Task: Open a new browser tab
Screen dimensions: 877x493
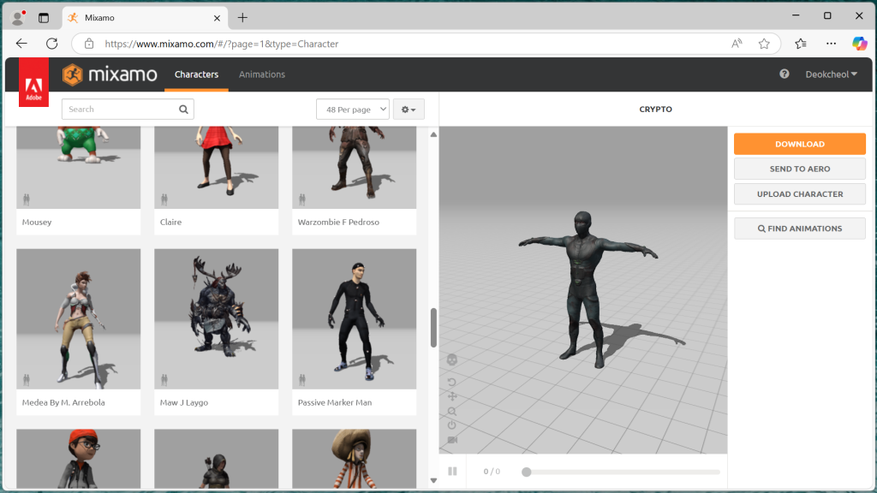Action: point(242,18)
